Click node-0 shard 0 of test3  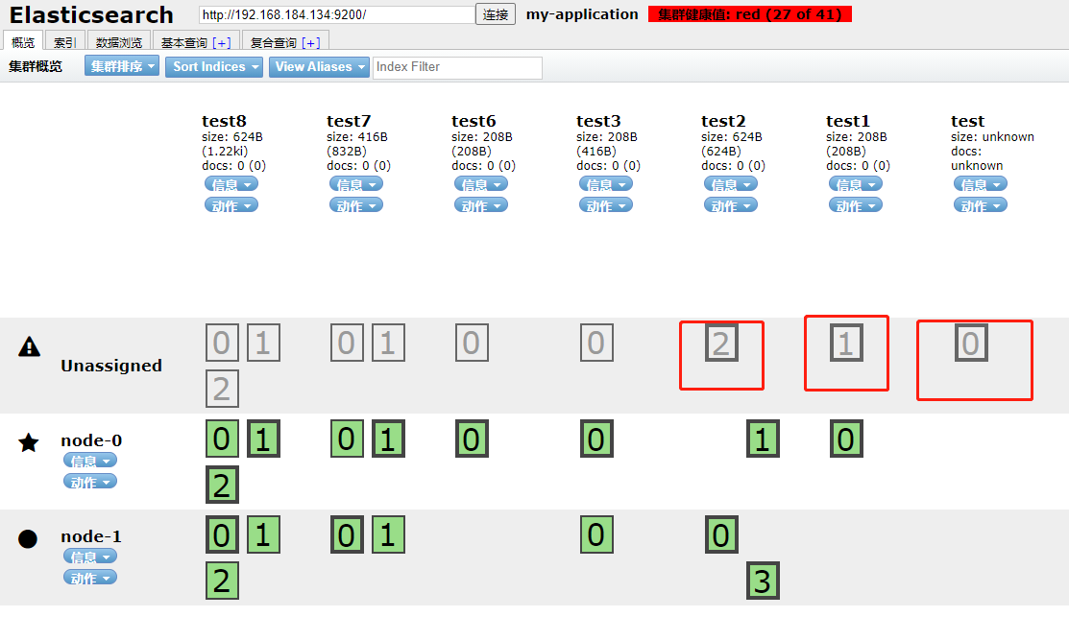tap(596, 439)
